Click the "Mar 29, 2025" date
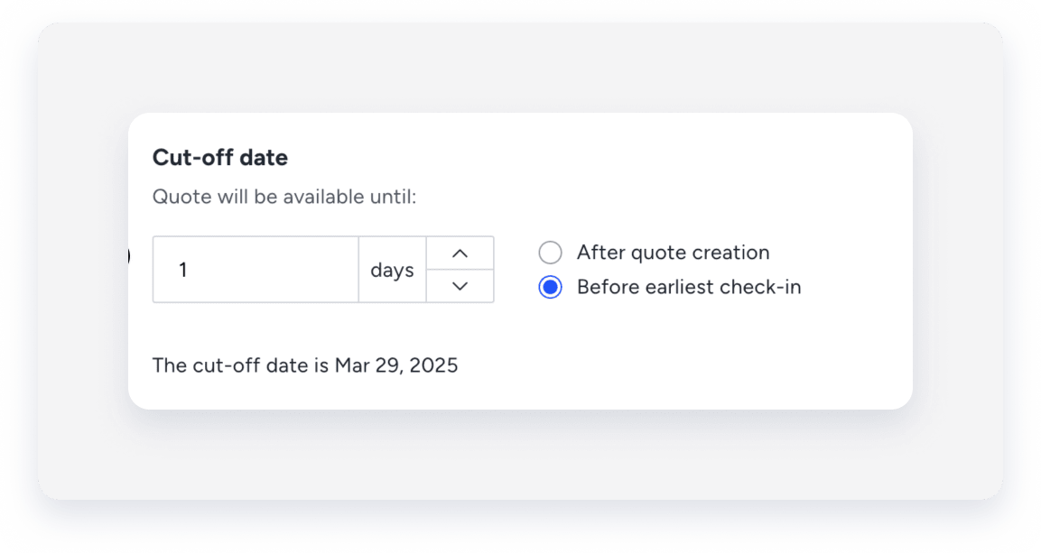Image resolution: width=1041 pixels, height=553 pixels. coord(396,365)
